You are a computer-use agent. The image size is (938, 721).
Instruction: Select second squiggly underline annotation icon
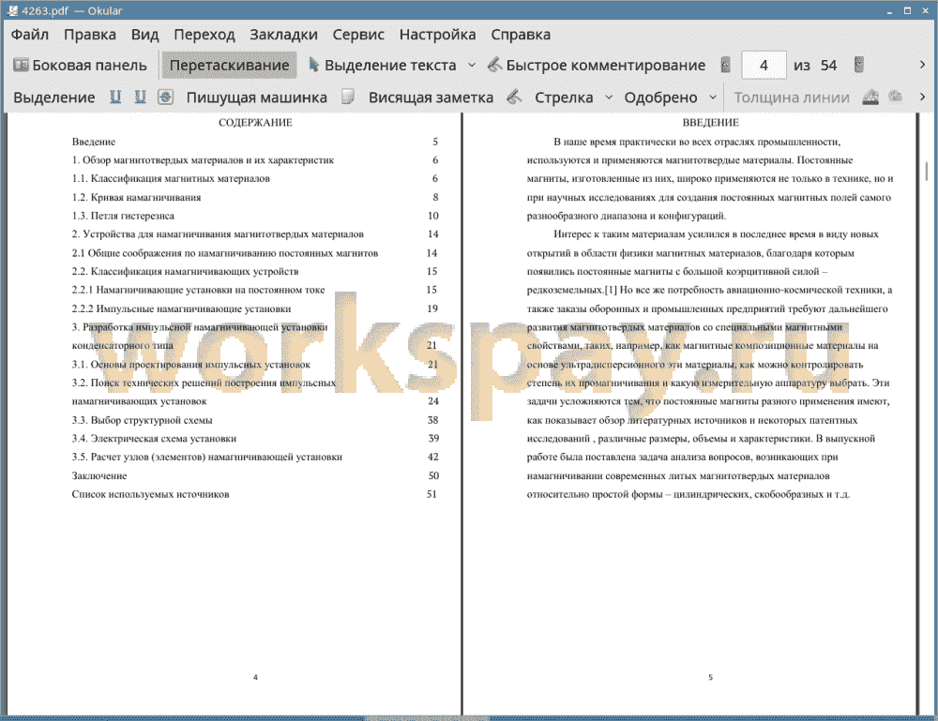coord(140,97)
